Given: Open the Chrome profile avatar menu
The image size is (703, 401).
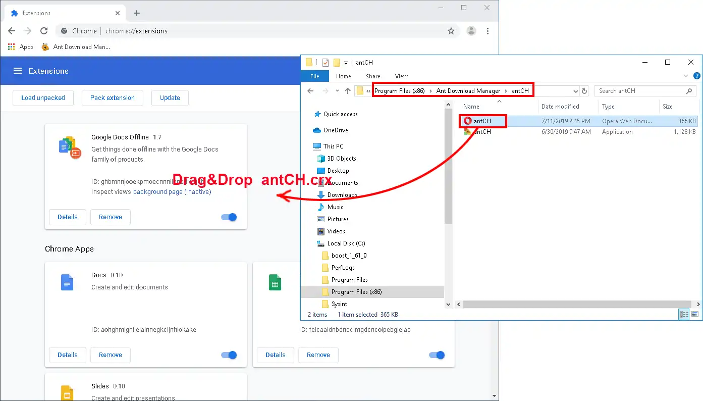Looking at the screenshot, I should point(471,31).
